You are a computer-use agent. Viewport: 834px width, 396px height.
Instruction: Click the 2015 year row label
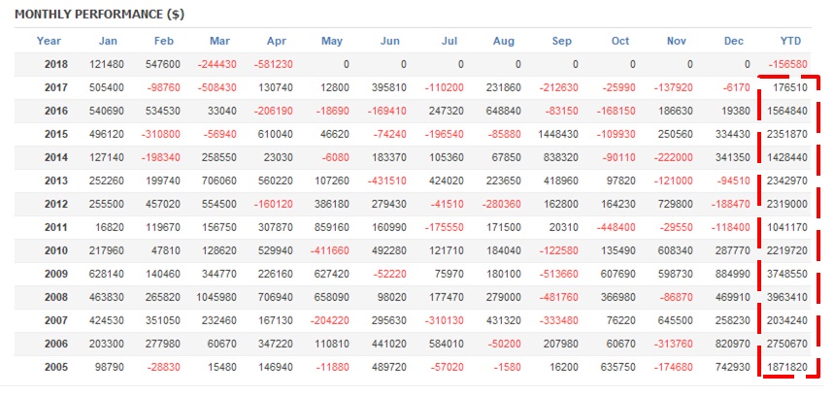[55, 133]
